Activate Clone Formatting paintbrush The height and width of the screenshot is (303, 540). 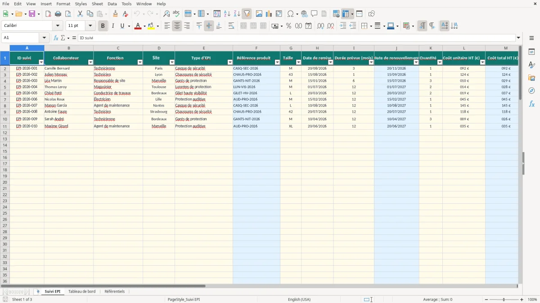coord(115,14)
